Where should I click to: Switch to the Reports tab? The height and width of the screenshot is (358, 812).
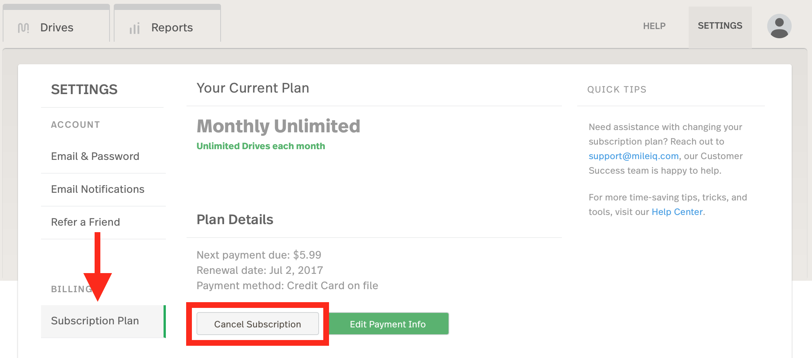point(172,28)
